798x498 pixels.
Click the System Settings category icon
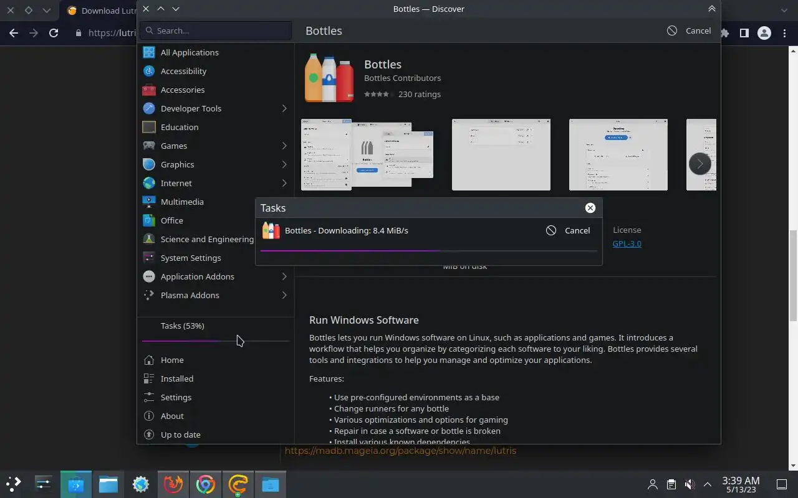[x=148, y=258]
